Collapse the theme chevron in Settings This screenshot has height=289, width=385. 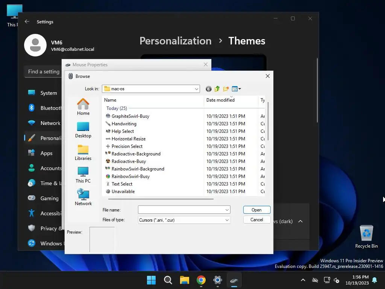tap(300, 221)
